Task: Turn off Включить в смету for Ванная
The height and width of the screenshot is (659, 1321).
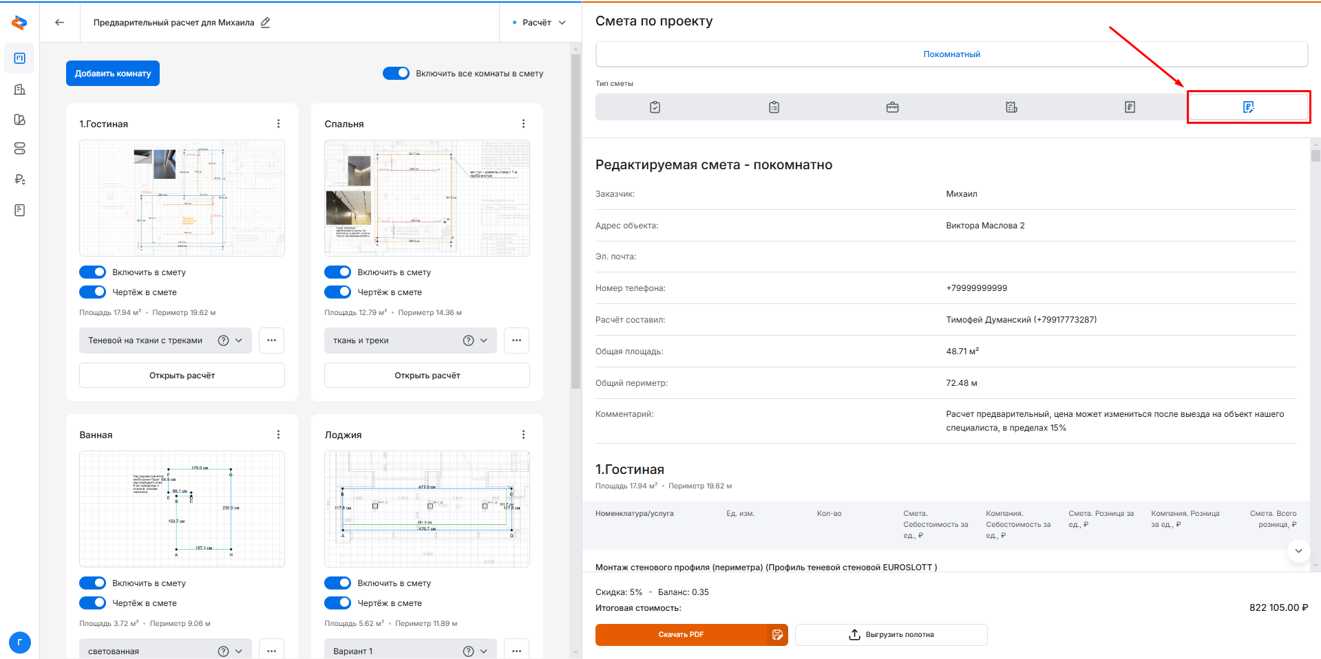Action: [x=92, y=583]
